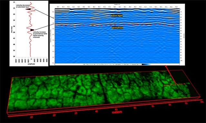Click the radargram's left depth axis label
This screenshot has width=206, height=123.
(51, 36)
